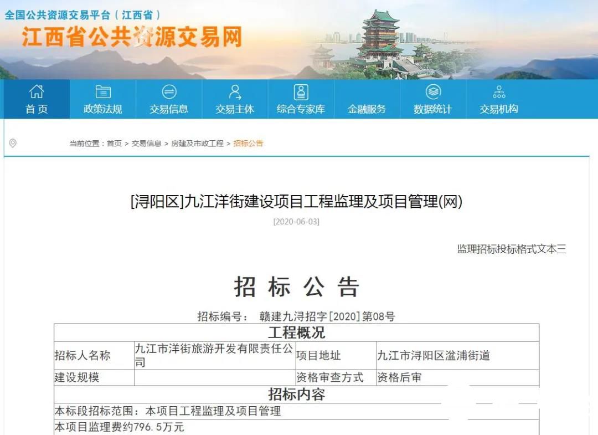Click the 江西省公共资源交易网 site logo
This screenshot has height=435, width=598.
tap(132, 37)
